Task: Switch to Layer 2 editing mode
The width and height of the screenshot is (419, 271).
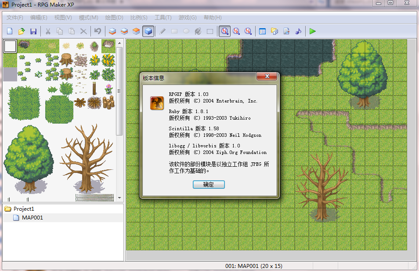Action: click(124, 31)
